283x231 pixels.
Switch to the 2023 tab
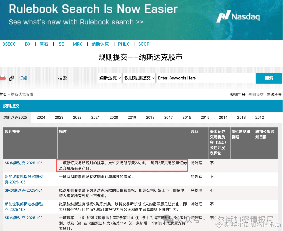[x=59, y=117]
